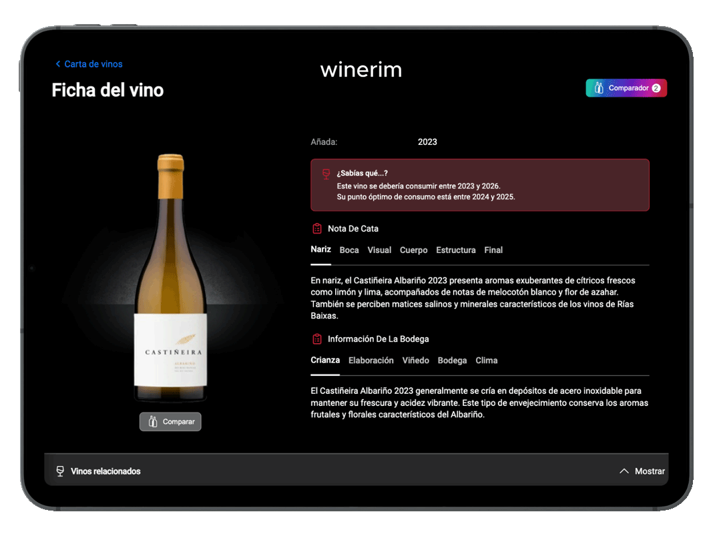This screenshot has height=540, width=721.
Task: Click the Comparador wine bottles icon
Action: click(x=599, y=87)
